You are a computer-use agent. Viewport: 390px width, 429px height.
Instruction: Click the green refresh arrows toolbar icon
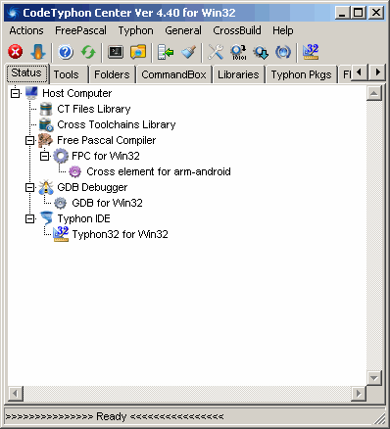coord(88,52)
